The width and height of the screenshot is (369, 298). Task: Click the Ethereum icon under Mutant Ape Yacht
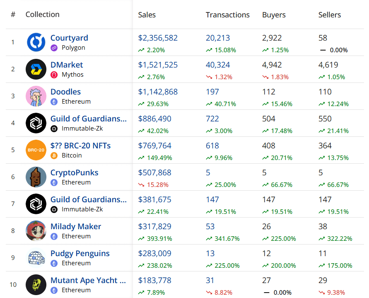click(x=54, y=291)
